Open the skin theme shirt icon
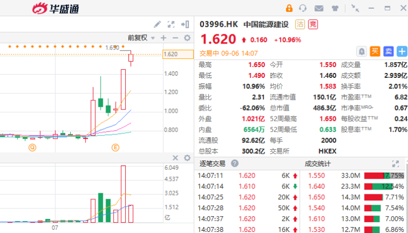 click(335, 8)
